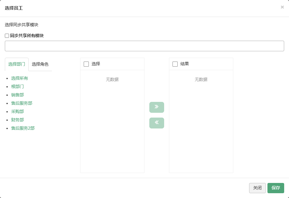Image resolution: width=289 pixels, height=198 pixels.
Task: Move employees back with left double-arrow button
Action: (x=157, y=123)
